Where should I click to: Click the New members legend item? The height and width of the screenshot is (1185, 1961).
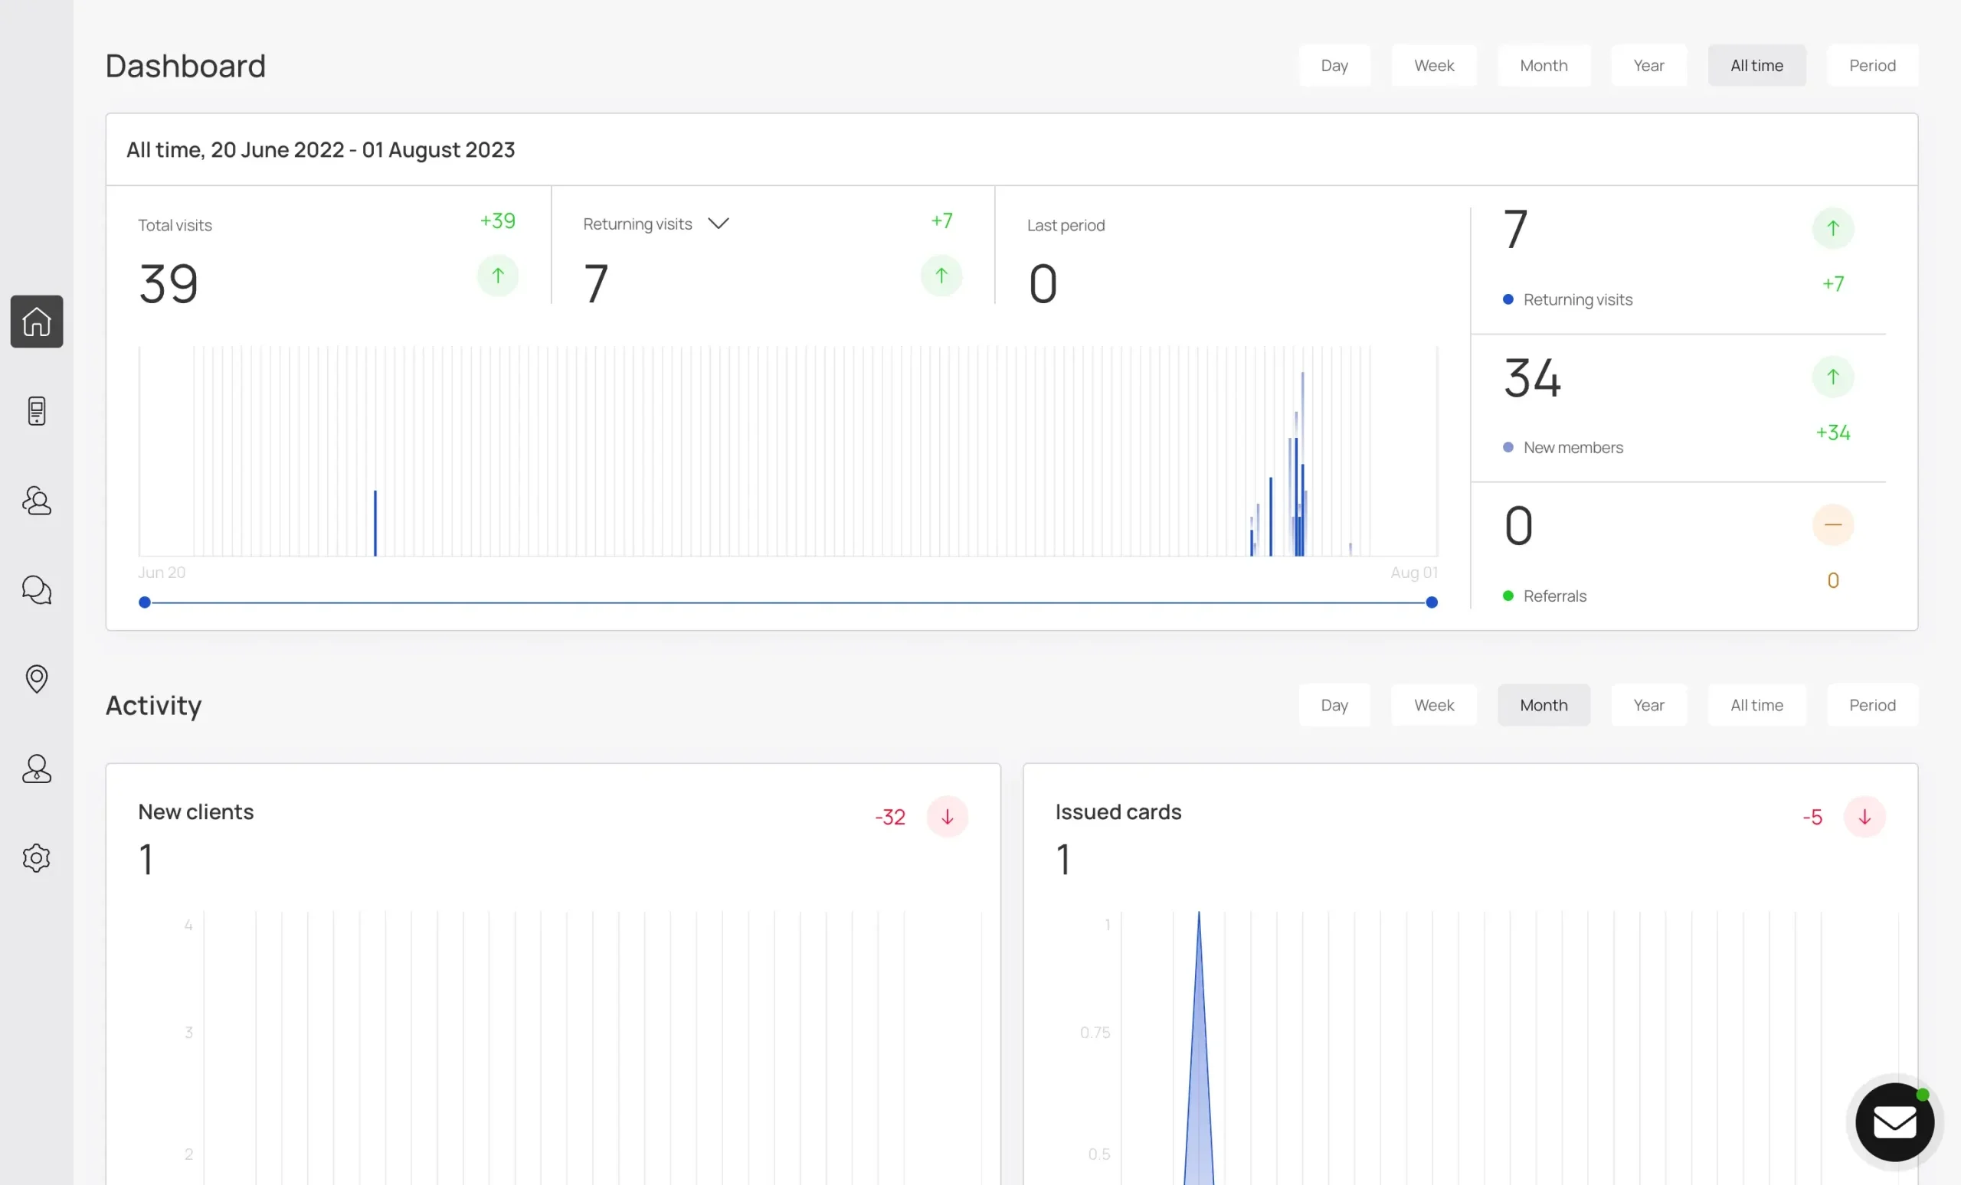point(1572,448)
